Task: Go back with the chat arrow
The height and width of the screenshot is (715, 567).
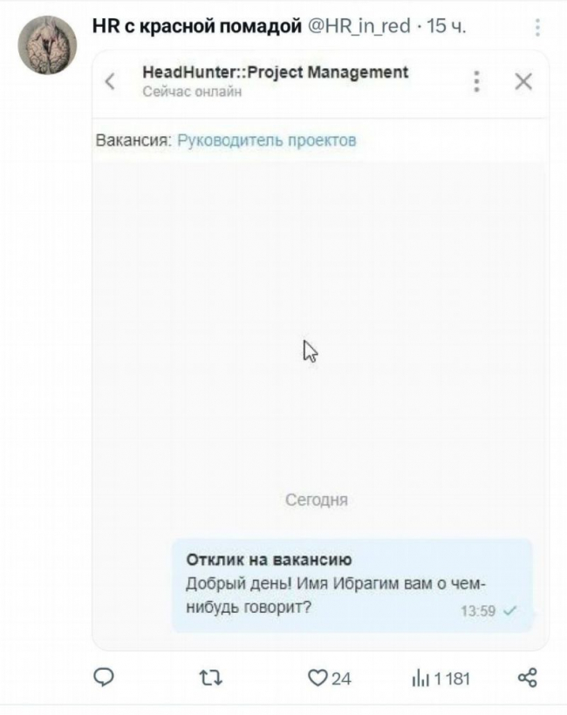Action: click(x=110, y=82)
